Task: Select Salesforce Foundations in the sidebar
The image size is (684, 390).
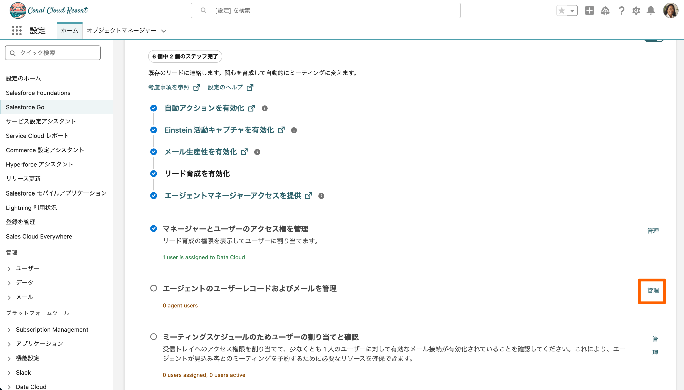Action: 38,93
